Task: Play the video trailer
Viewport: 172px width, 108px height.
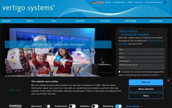Action: (x=58, y=58)
